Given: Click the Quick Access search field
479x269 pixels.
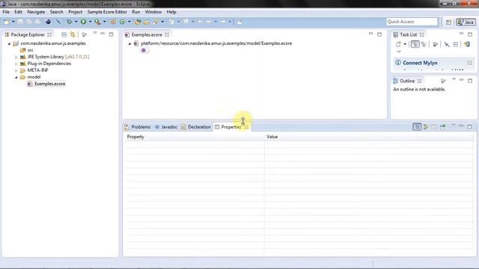Looking at the screenshot, I should 412,22.
